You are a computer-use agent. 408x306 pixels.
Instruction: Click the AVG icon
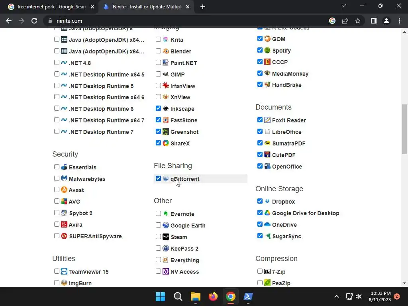64,201
